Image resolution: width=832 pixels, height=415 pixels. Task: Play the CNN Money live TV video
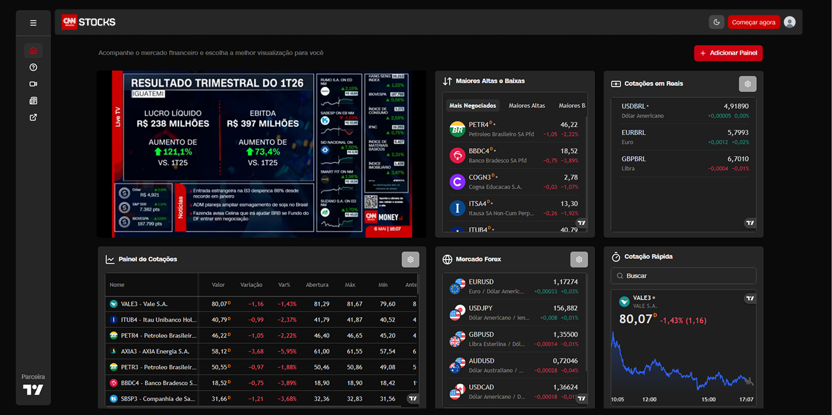(262, 154)
